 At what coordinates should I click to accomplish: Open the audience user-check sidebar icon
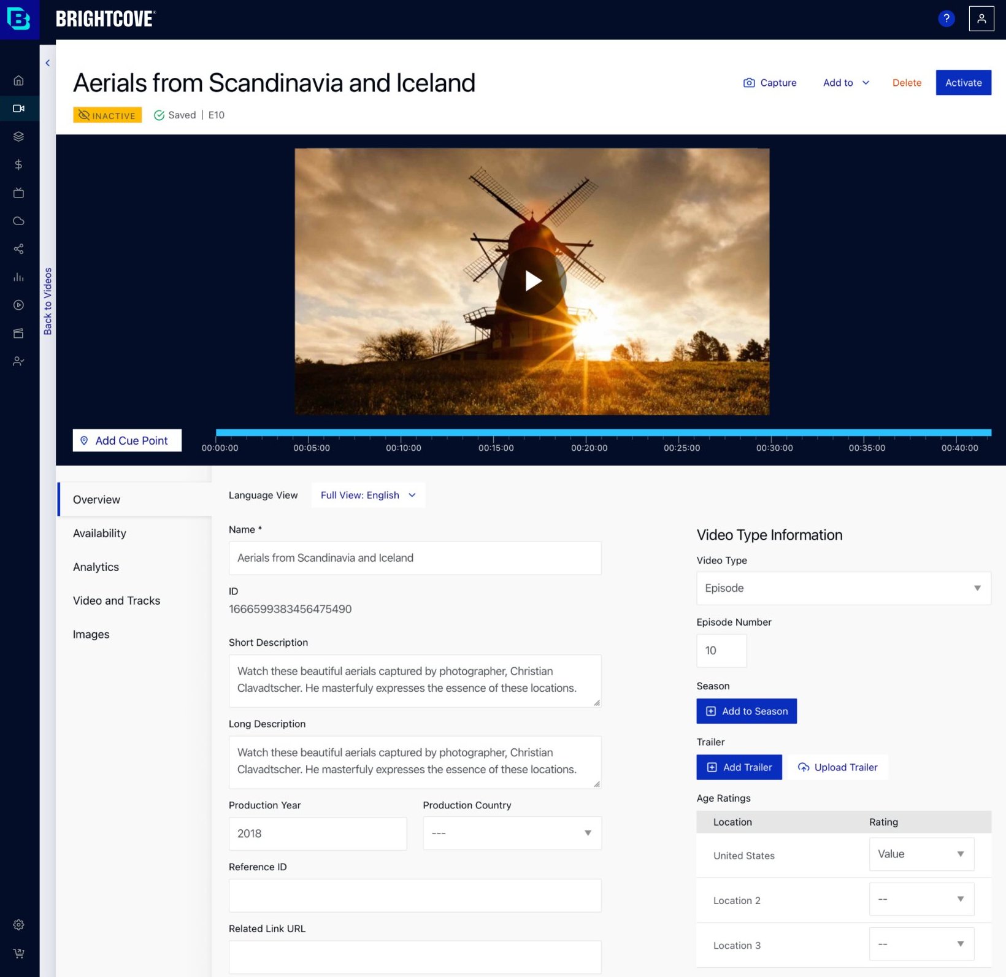coord(18,361)
